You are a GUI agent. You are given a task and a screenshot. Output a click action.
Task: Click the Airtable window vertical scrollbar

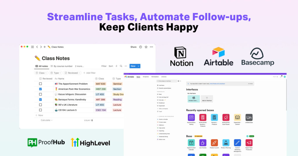286,95
